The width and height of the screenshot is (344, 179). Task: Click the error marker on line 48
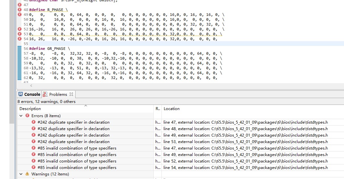pyautogui.click(x=19, y=10)
